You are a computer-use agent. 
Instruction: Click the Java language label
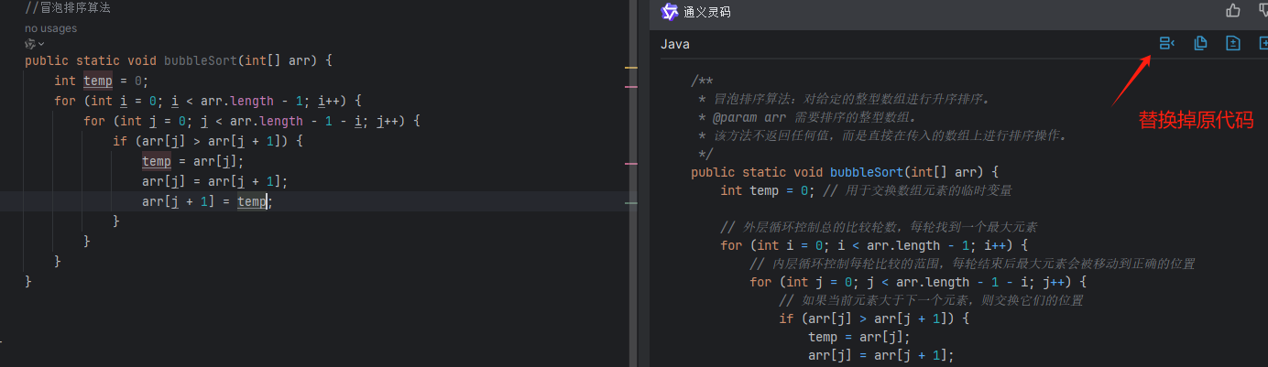pyautogui.click(x=675, y=44)
